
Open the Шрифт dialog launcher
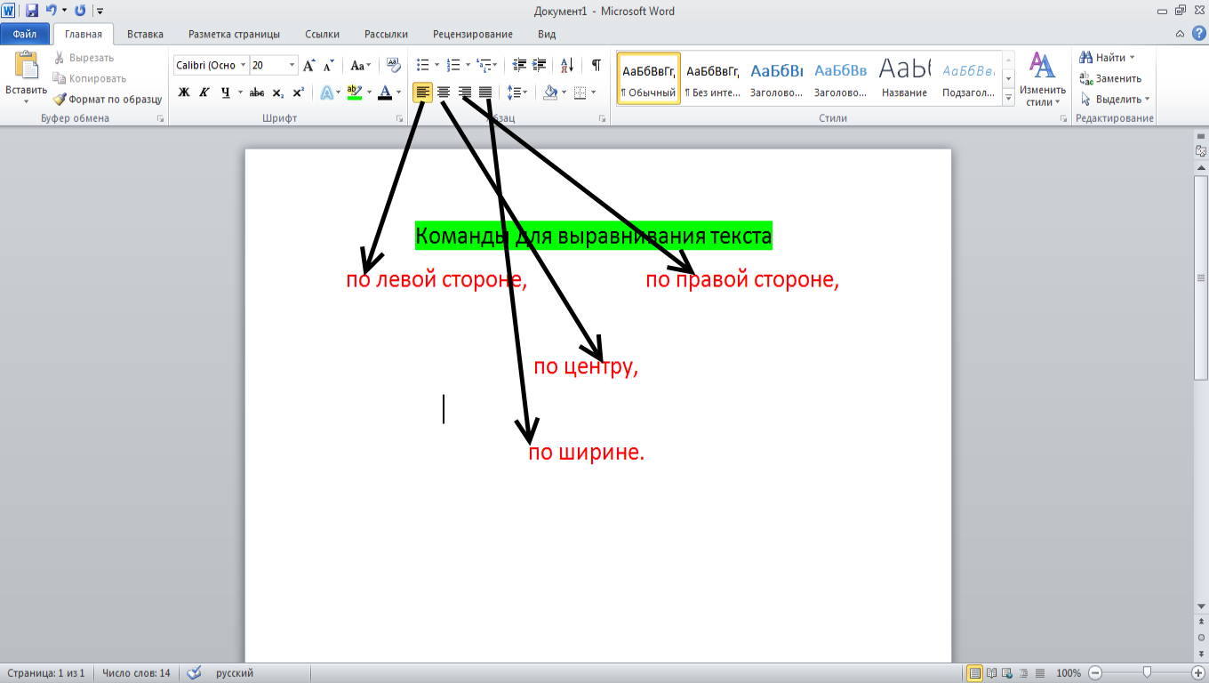[398, 118]
